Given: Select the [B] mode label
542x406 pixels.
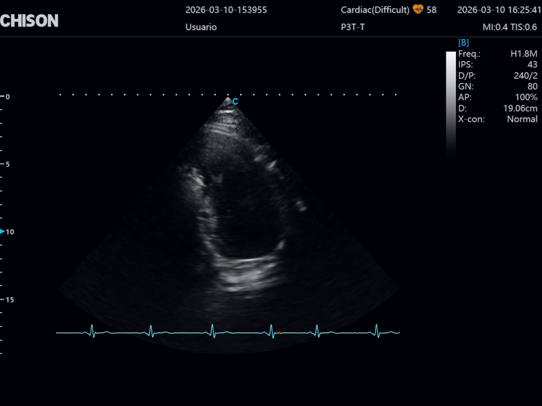Looking at the screenshot, I should click(x=463, y=43).
